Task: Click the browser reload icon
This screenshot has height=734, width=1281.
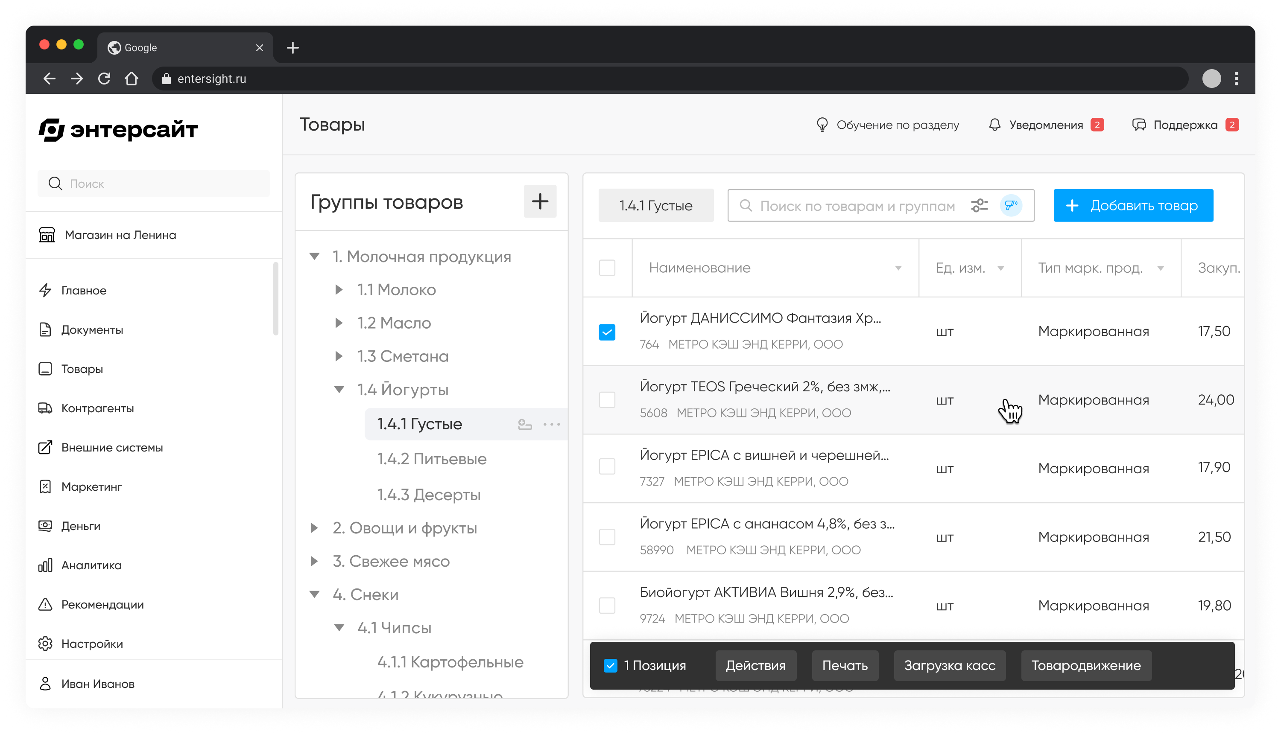Action: point(104,79)
